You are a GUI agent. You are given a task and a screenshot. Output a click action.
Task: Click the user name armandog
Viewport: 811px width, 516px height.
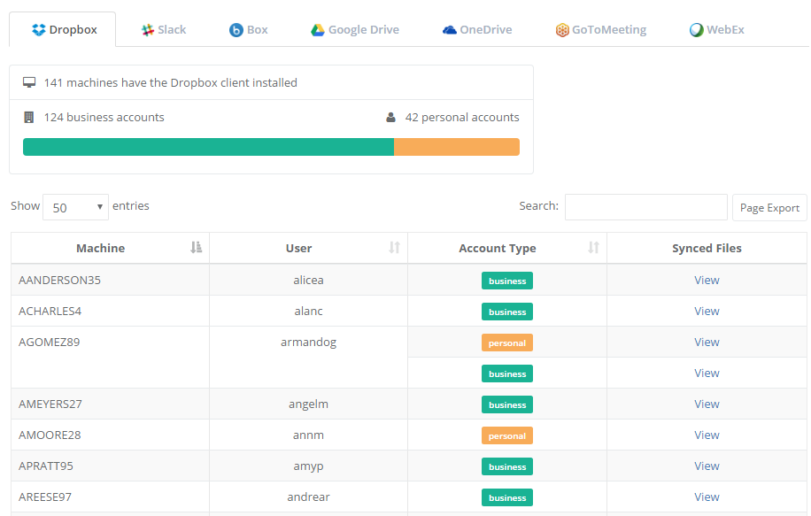point(308,343)
